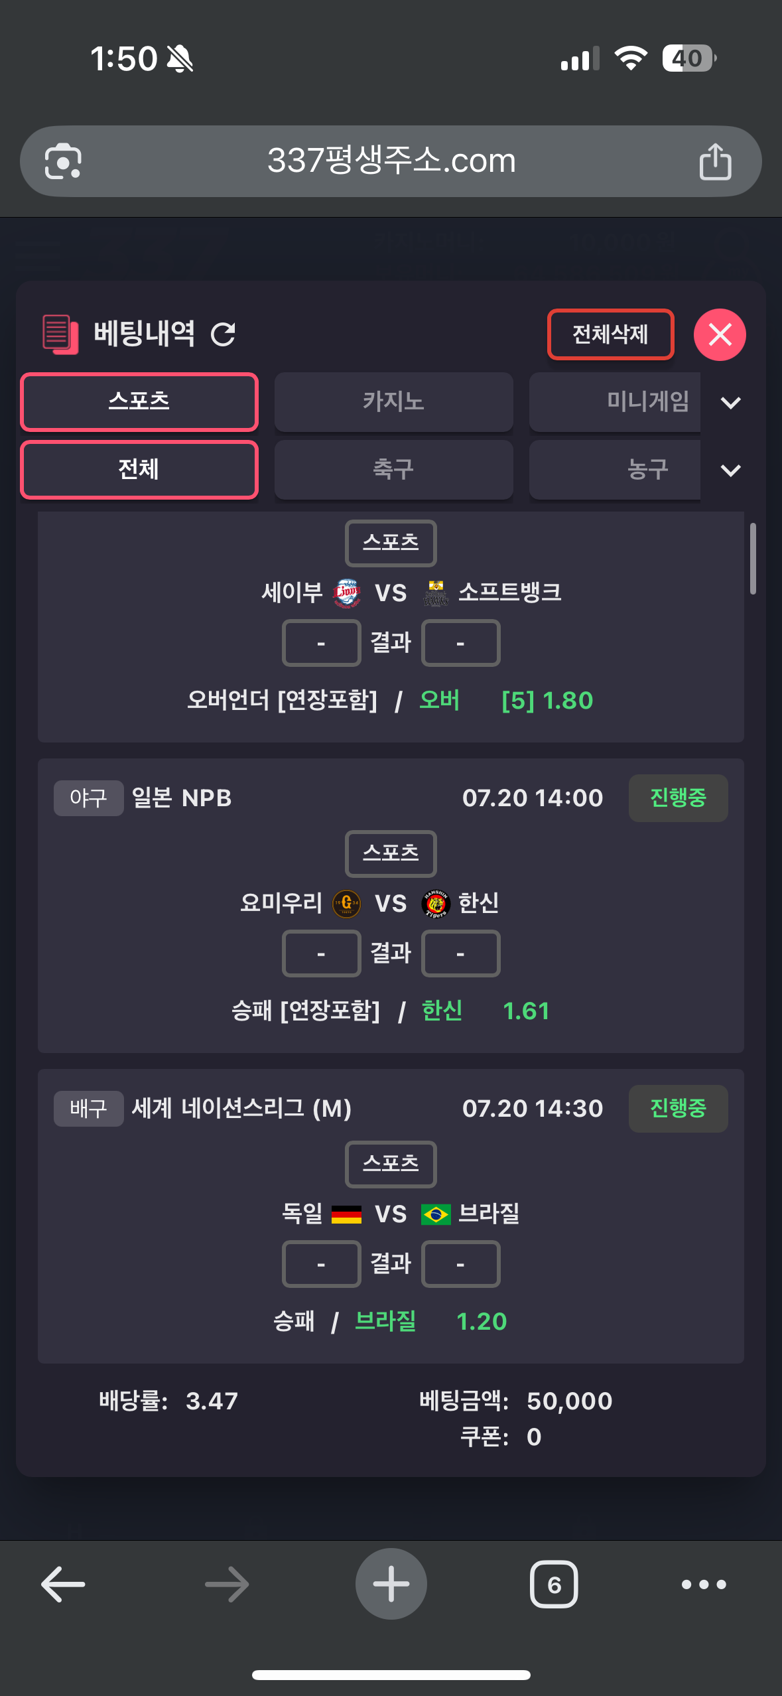Select the 전체 sport filter
The image size is (782, 1696).
(139, 470)
